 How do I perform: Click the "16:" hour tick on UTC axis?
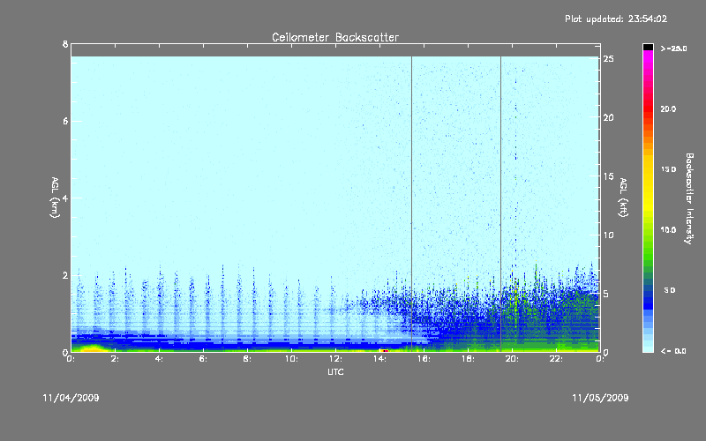click(424, 359)
